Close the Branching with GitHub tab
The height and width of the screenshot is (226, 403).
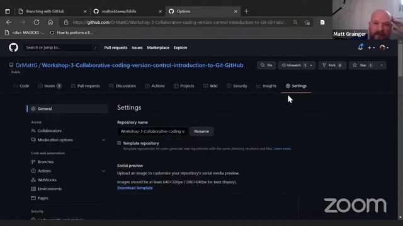coord(85,11)
